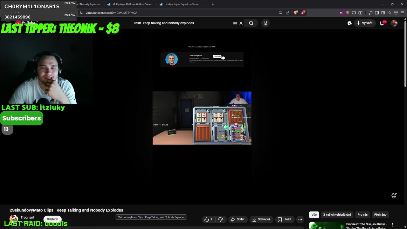Start voice search with microphone icon
Screen dimensions: 407x229
pos(266,23)
